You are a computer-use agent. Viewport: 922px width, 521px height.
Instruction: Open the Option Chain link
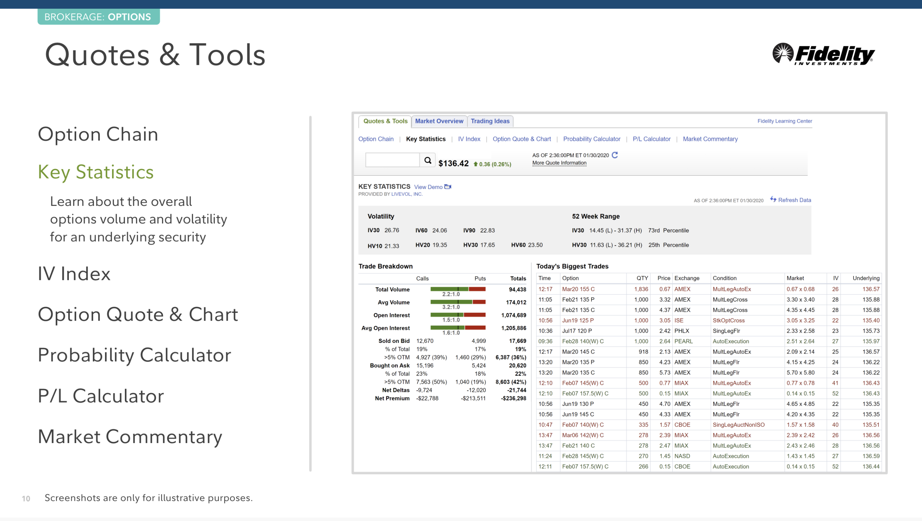tap(376, 139)
